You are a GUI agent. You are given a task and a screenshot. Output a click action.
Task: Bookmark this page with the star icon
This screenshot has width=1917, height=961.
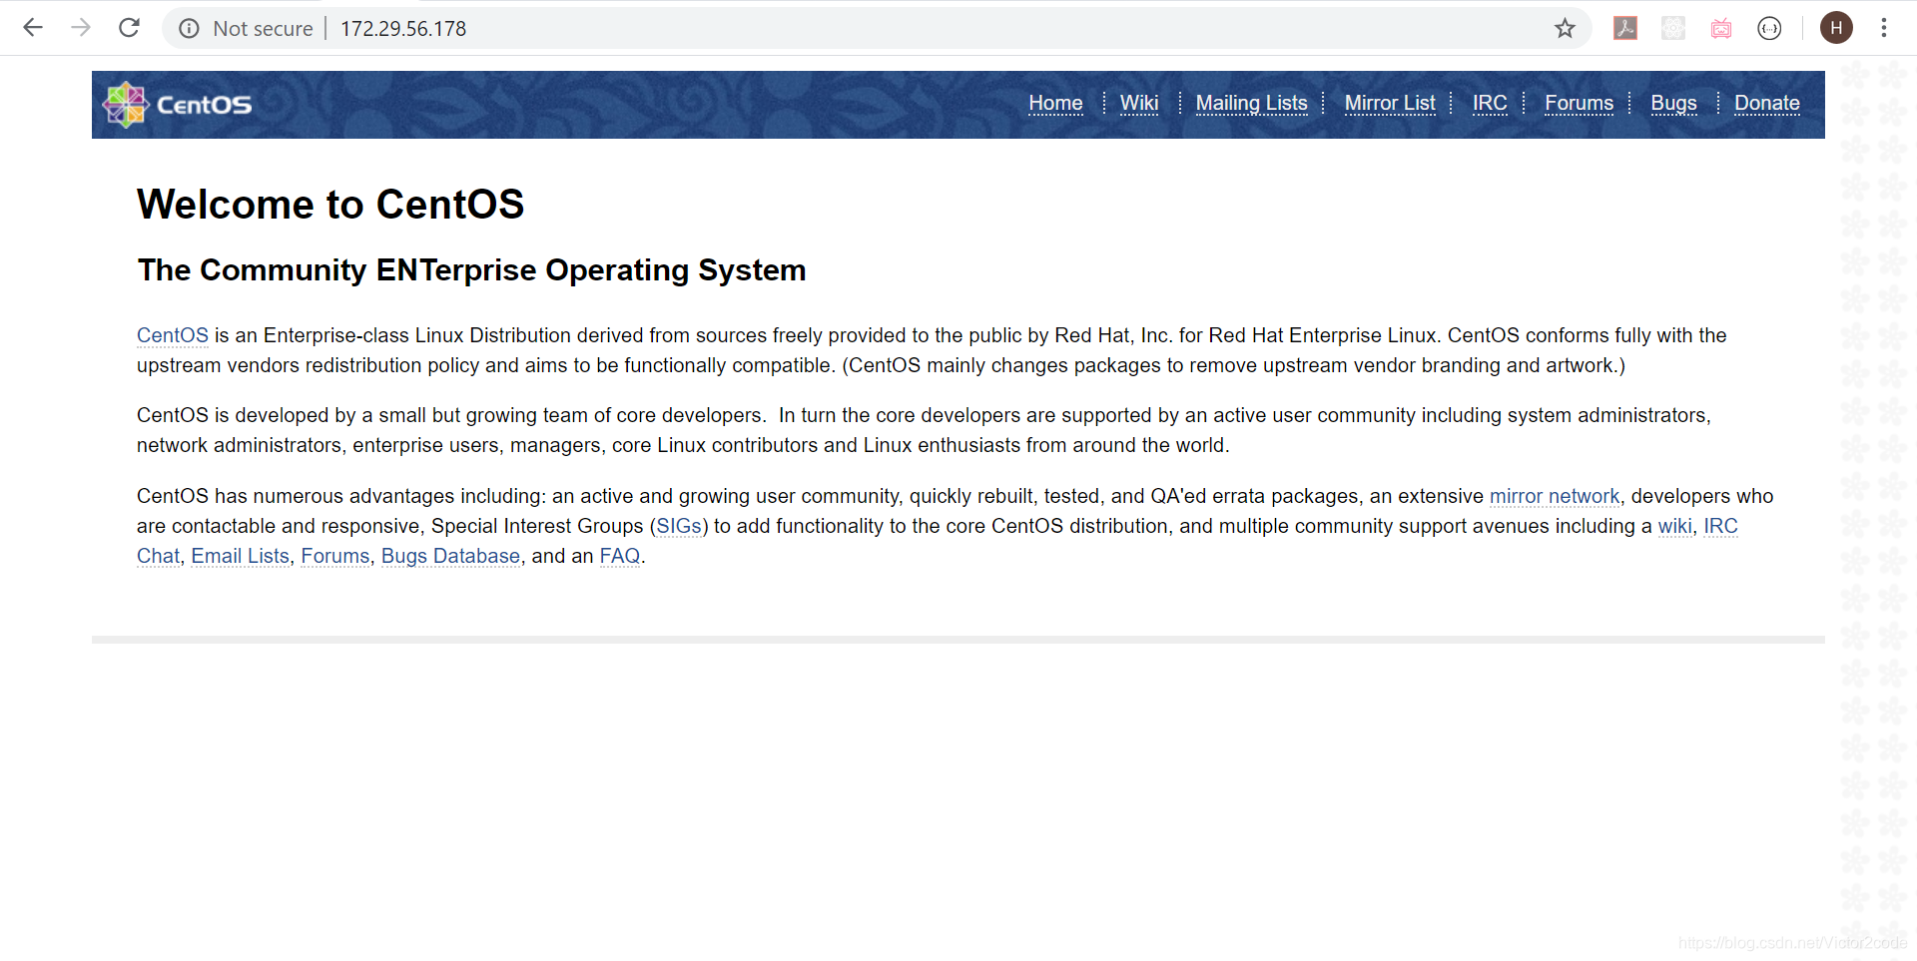point(1565,29)
